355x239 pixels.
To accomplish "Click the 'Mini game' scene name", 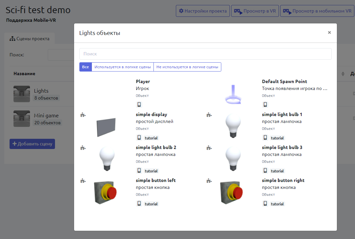I will 46,115.
